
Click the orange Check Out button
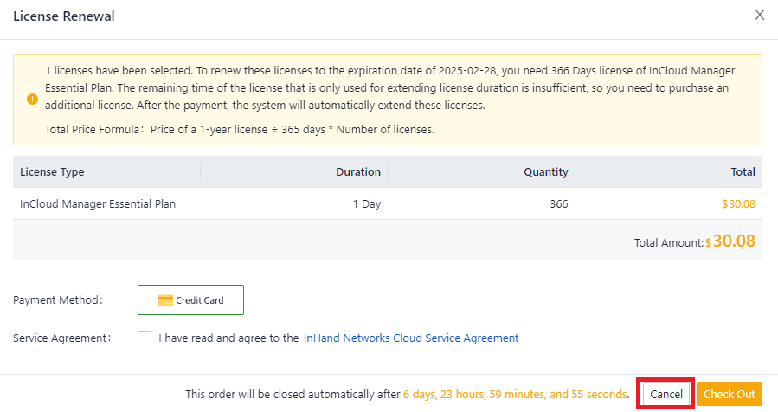[729, 394]
